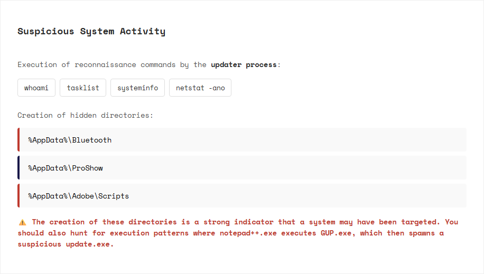Select the systeminfo command chip

coord(137,88)
